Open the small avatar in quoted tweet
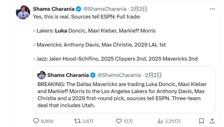The width and height of the screenshot is (224, 127). click(41, 75)
